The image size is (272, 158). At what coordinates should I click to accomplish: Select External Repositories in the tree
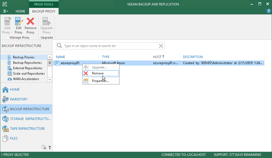[x=28, y=68]
